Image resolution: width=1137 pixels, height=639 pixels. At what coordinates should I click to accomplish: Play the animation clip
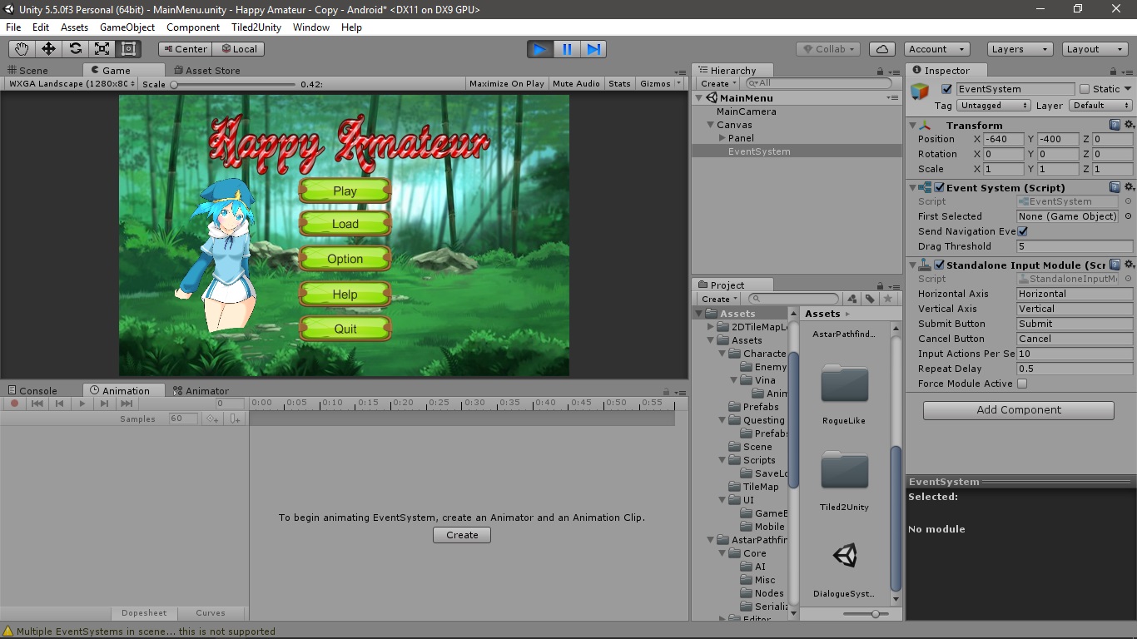pyautogui.click(x=82, y=404)
